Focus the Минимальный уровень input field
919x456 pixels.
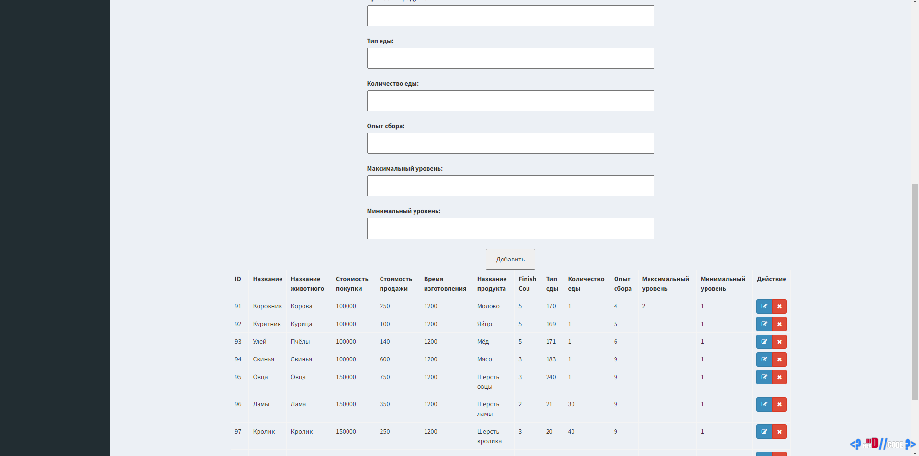click(510, 228)
